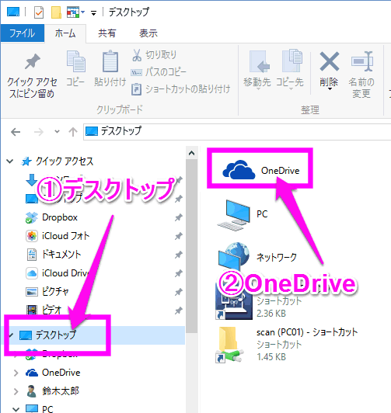
Task: Click the iCloud フォト flower icon
Action: 32,236
